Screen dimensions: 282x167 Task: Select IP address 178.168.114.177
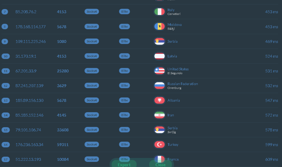pyautogui.click(x=30, y=27)
